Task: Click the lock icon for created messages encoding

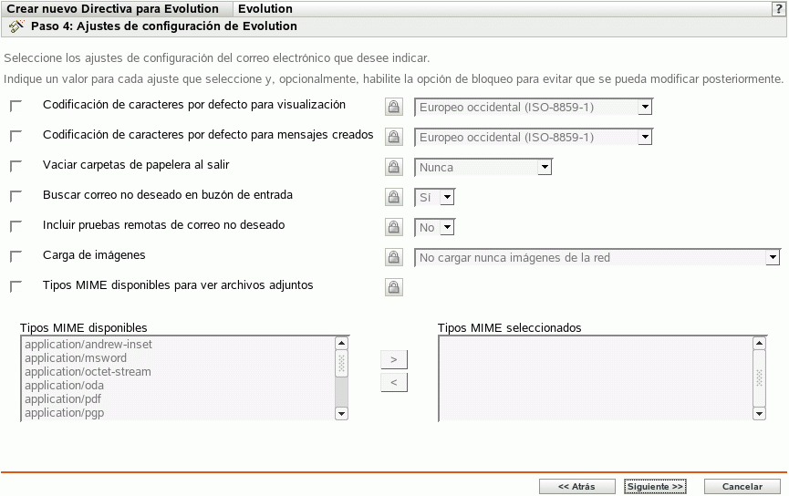Action: click(x=394, y=137)
